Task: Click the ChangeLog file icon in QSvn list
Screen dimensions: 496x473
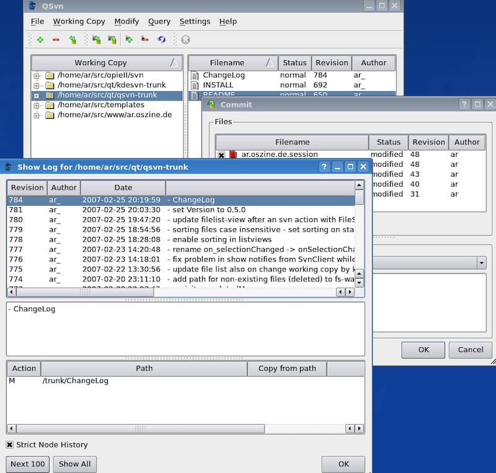Action: (195, 76)
